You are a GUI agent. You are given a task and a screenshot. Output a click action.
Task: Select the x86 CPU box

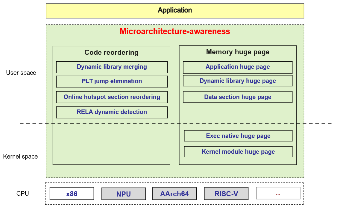[x=72, y=194]
